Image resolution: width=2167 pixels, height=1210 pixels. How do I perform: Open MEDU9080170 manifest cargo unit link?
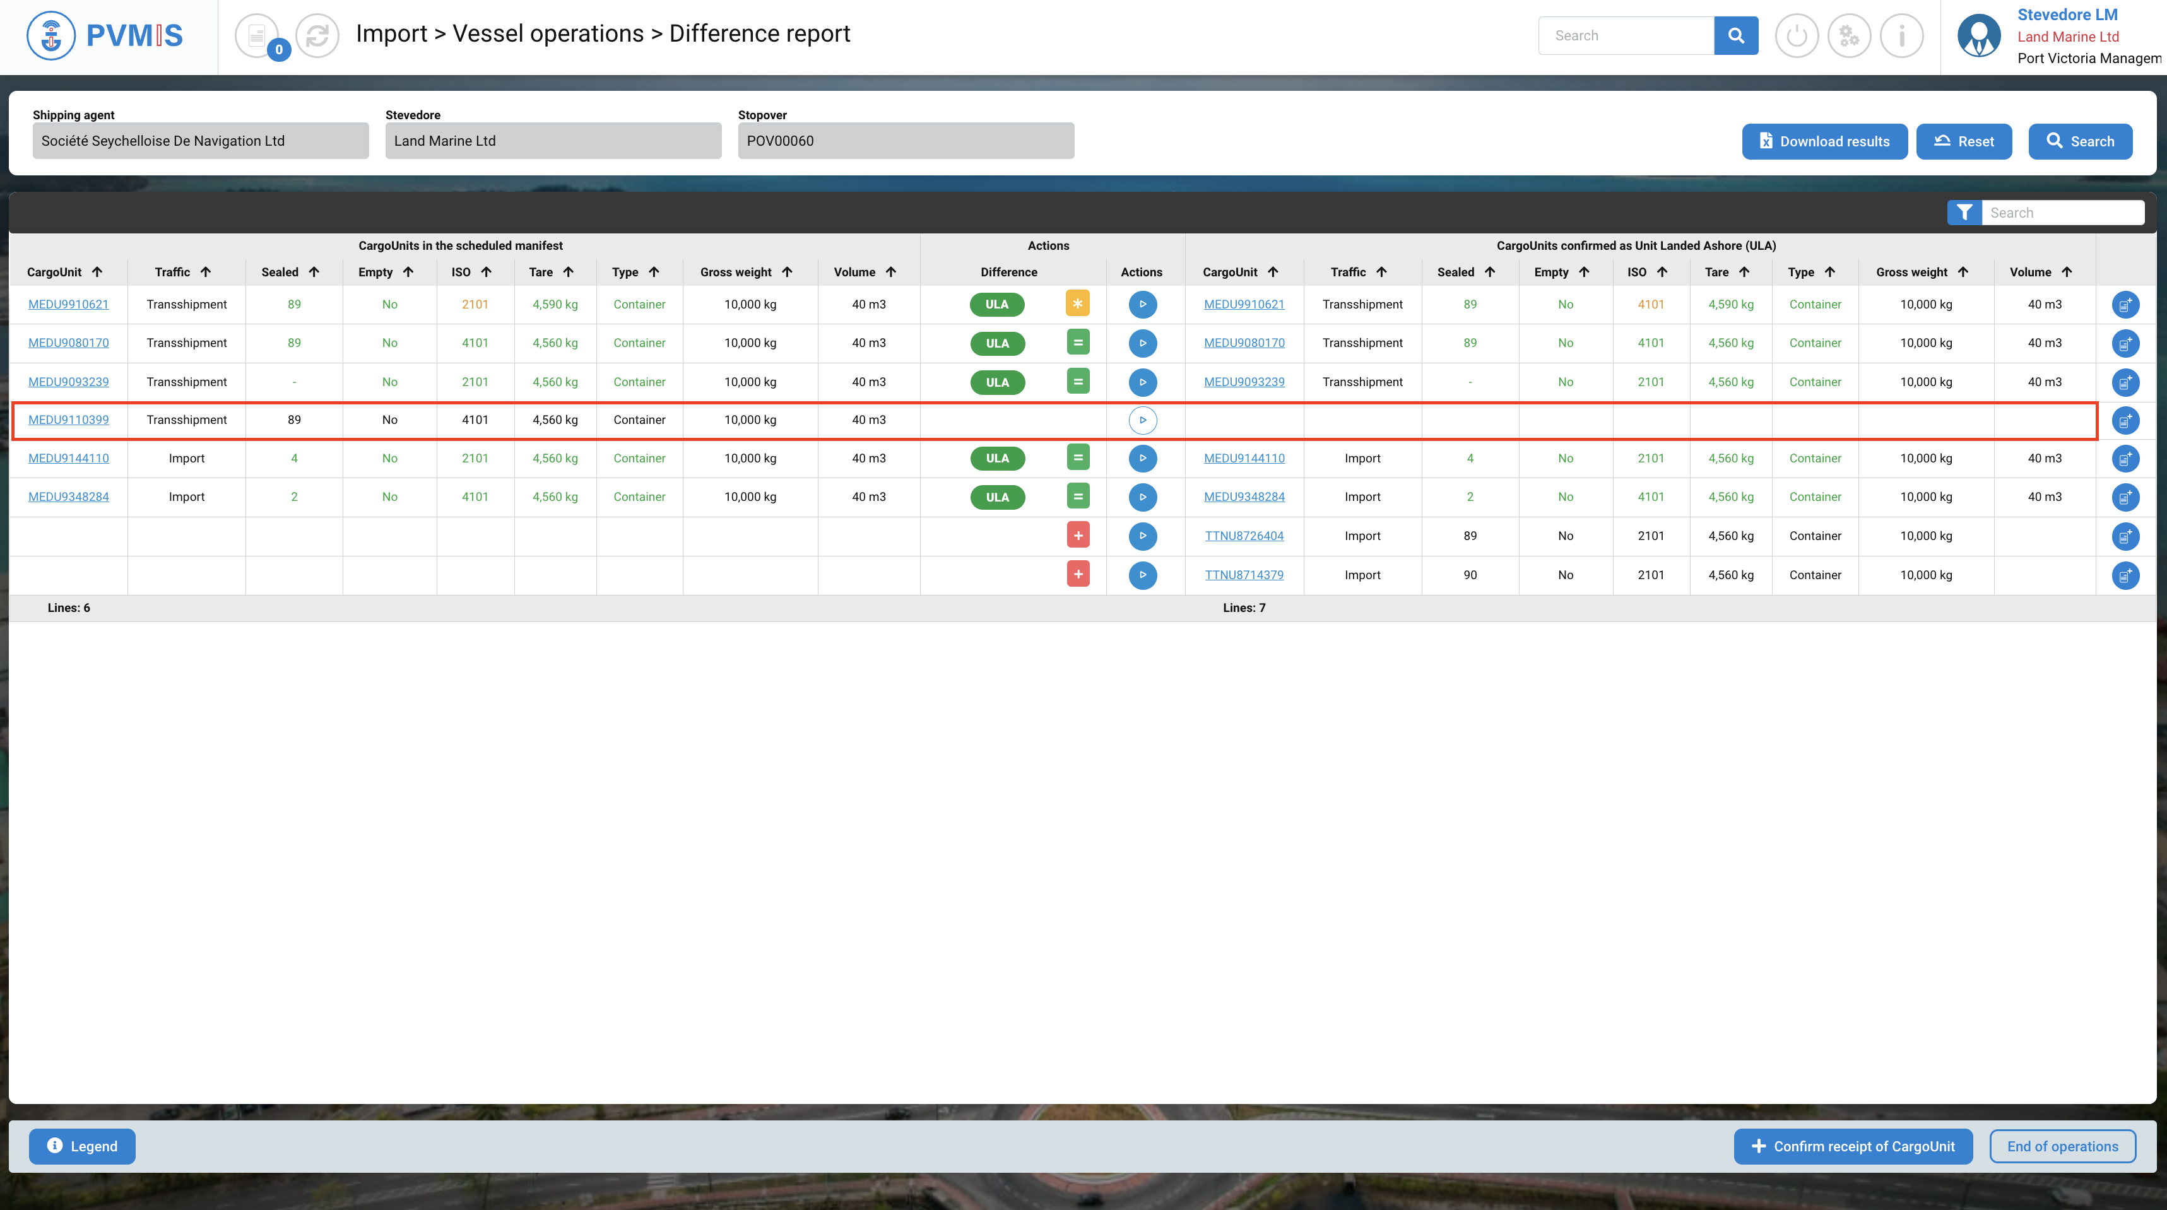[x=68, y=342]
